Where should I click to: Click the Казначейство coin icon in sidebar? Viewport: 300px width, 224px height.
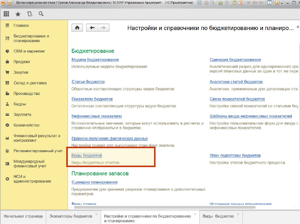[7, 125]
